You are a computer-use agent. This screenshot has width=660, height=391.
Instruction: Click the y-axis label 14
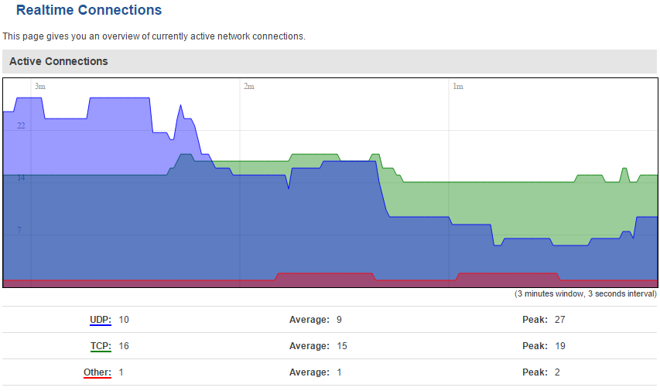click(x=21, y=178)
